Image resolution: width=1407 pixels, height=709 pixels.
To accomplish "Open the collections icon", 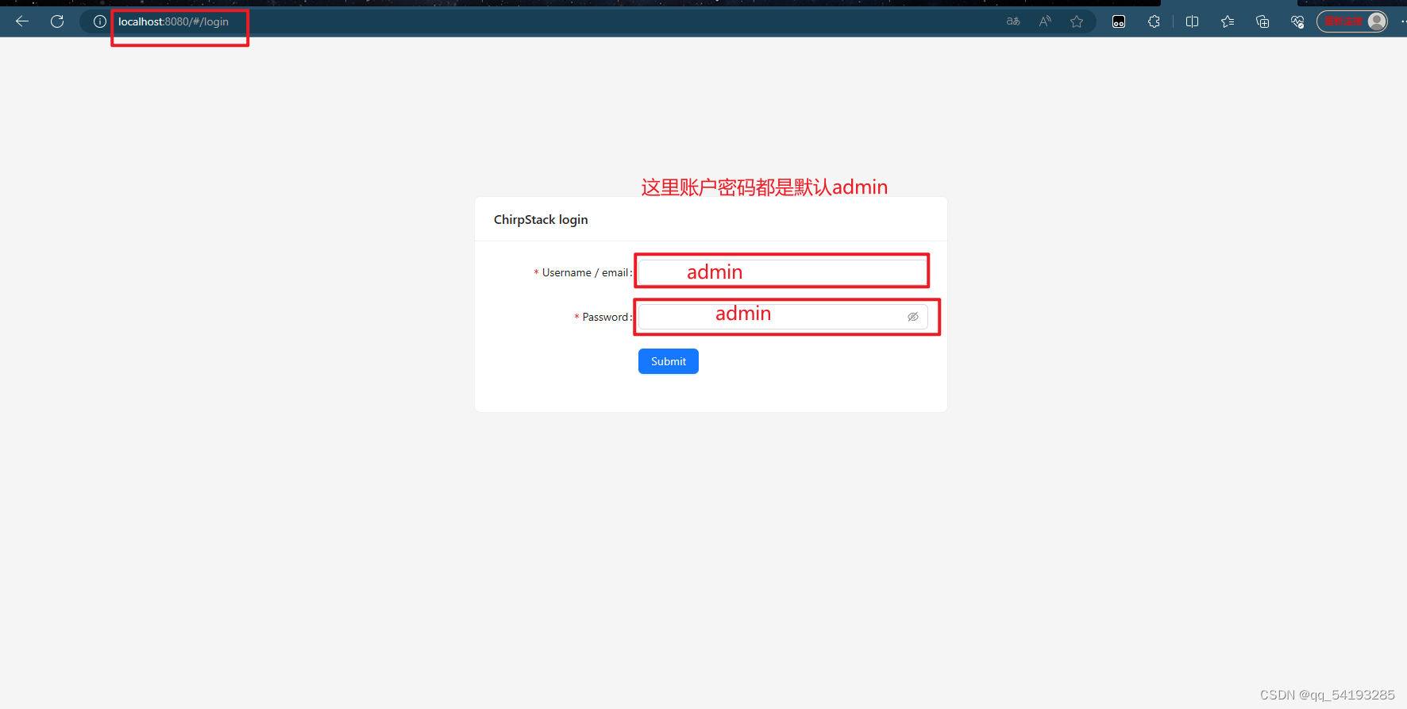I will point(1262,21).
